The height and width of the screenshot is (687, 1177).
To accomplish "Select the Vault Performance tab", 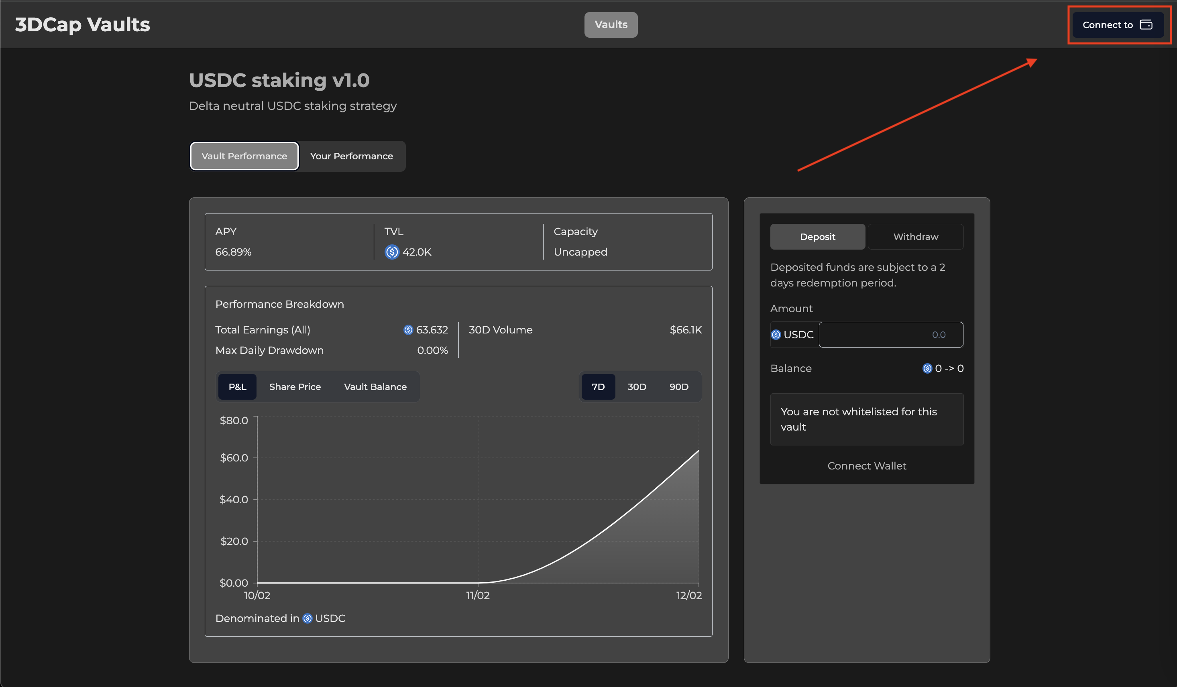I will pyautogui.click(x=244, y=156).
